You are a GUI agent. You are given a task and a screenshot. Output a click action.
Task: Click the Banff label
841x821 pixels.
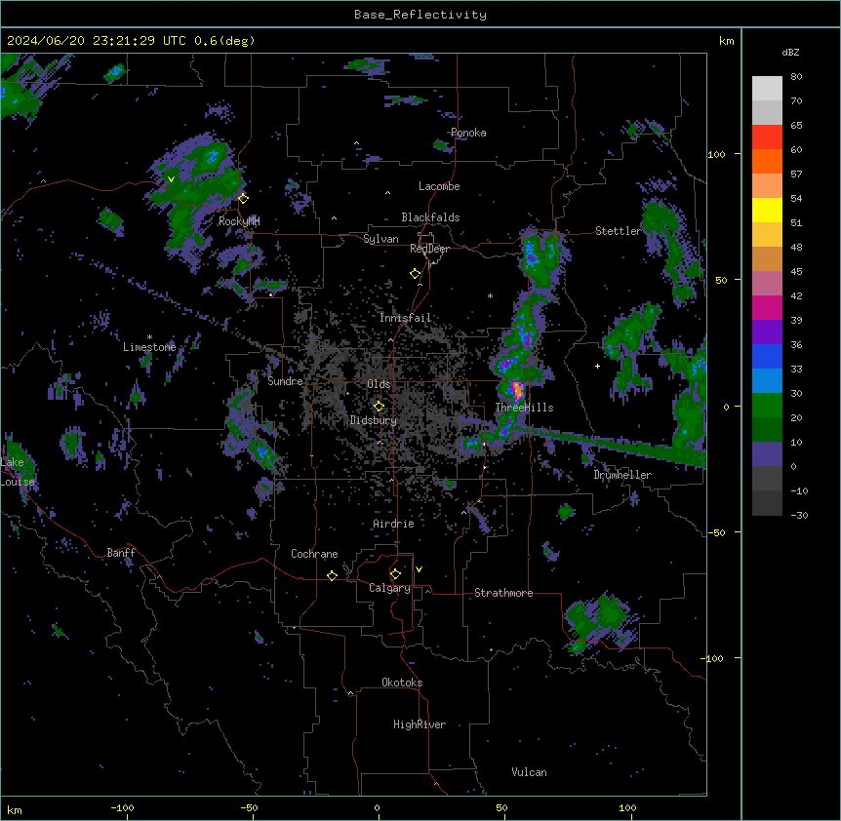click(x=121, y=553)
